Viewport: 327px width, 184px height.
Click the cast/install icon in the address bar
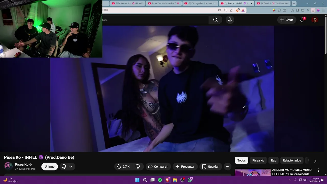(x=219, y=10)
